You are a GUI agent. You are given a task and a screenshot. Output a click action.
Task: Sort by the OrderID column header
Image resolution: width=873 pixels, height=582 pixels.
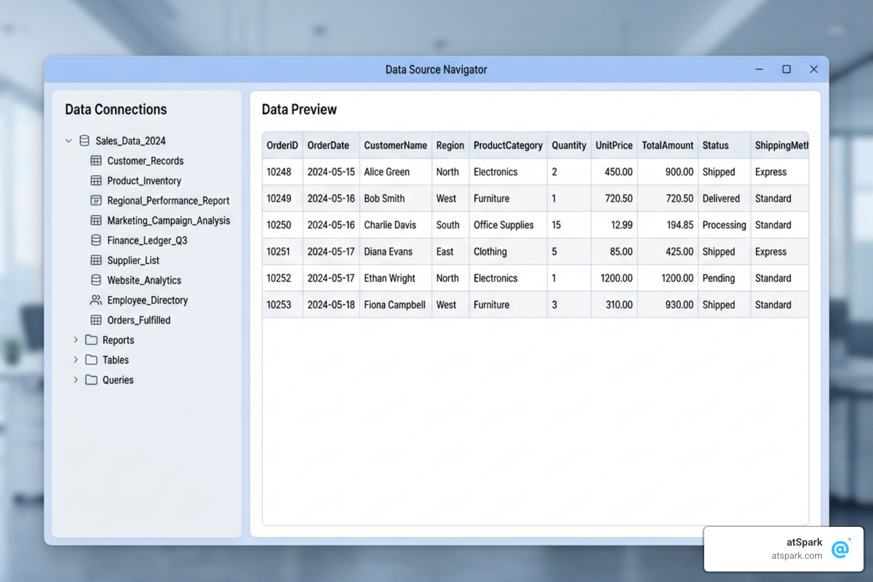pyautogui.click(x=282, y=145)
